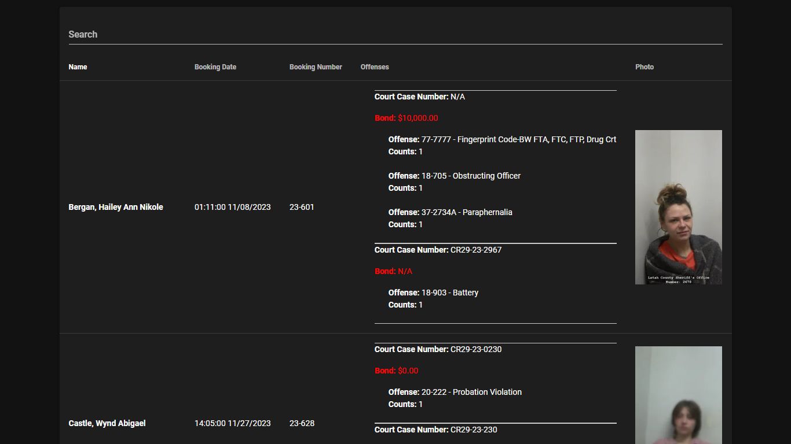
Task: Click the booking date 14:05:00 11/27/2023
Action: click(232, 423)
